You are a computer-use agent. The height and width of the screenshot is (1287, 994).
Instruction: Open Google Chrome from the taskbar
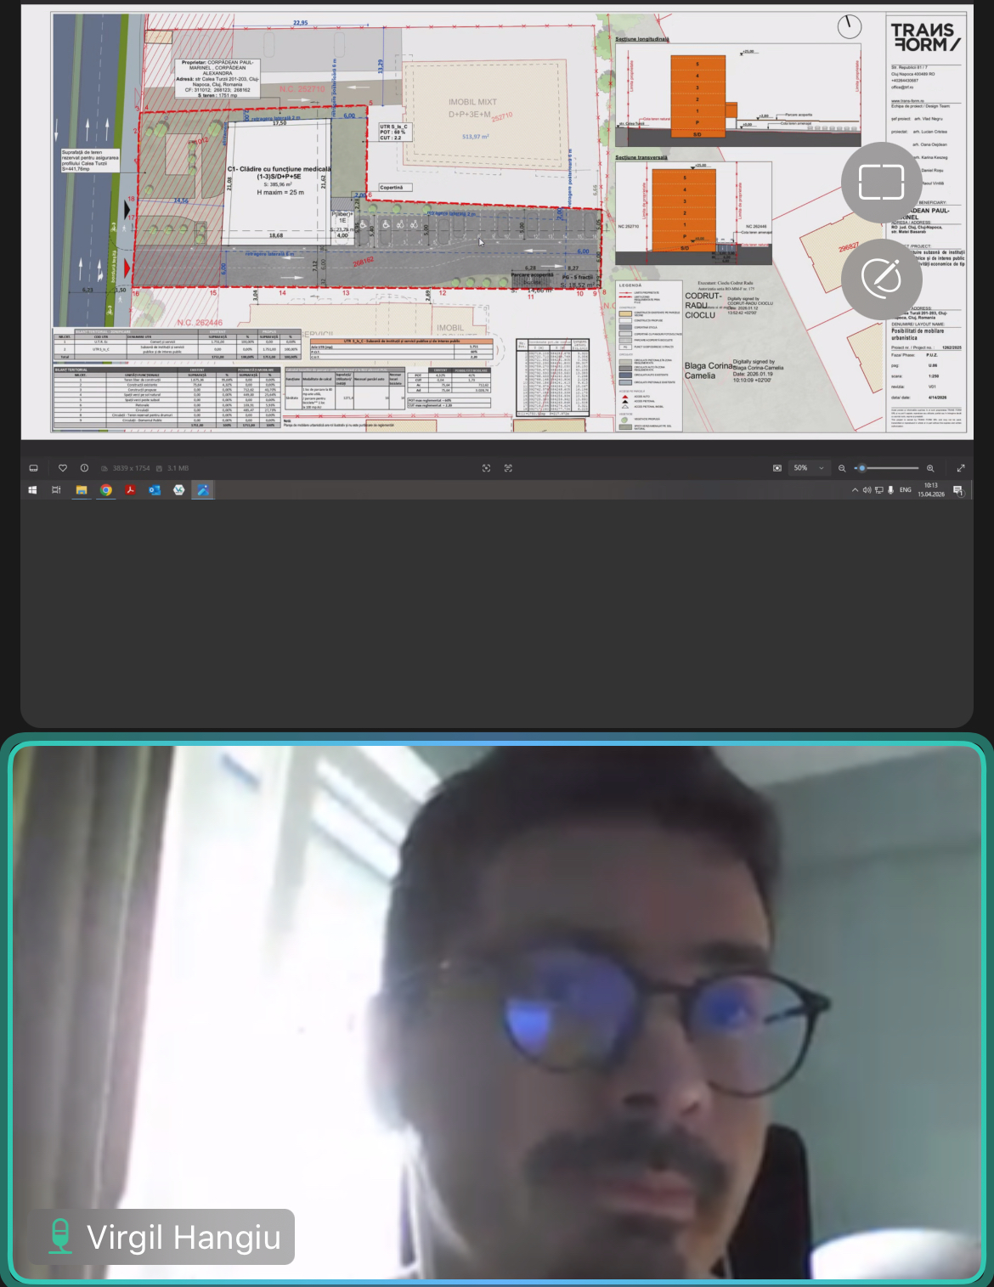106,490
